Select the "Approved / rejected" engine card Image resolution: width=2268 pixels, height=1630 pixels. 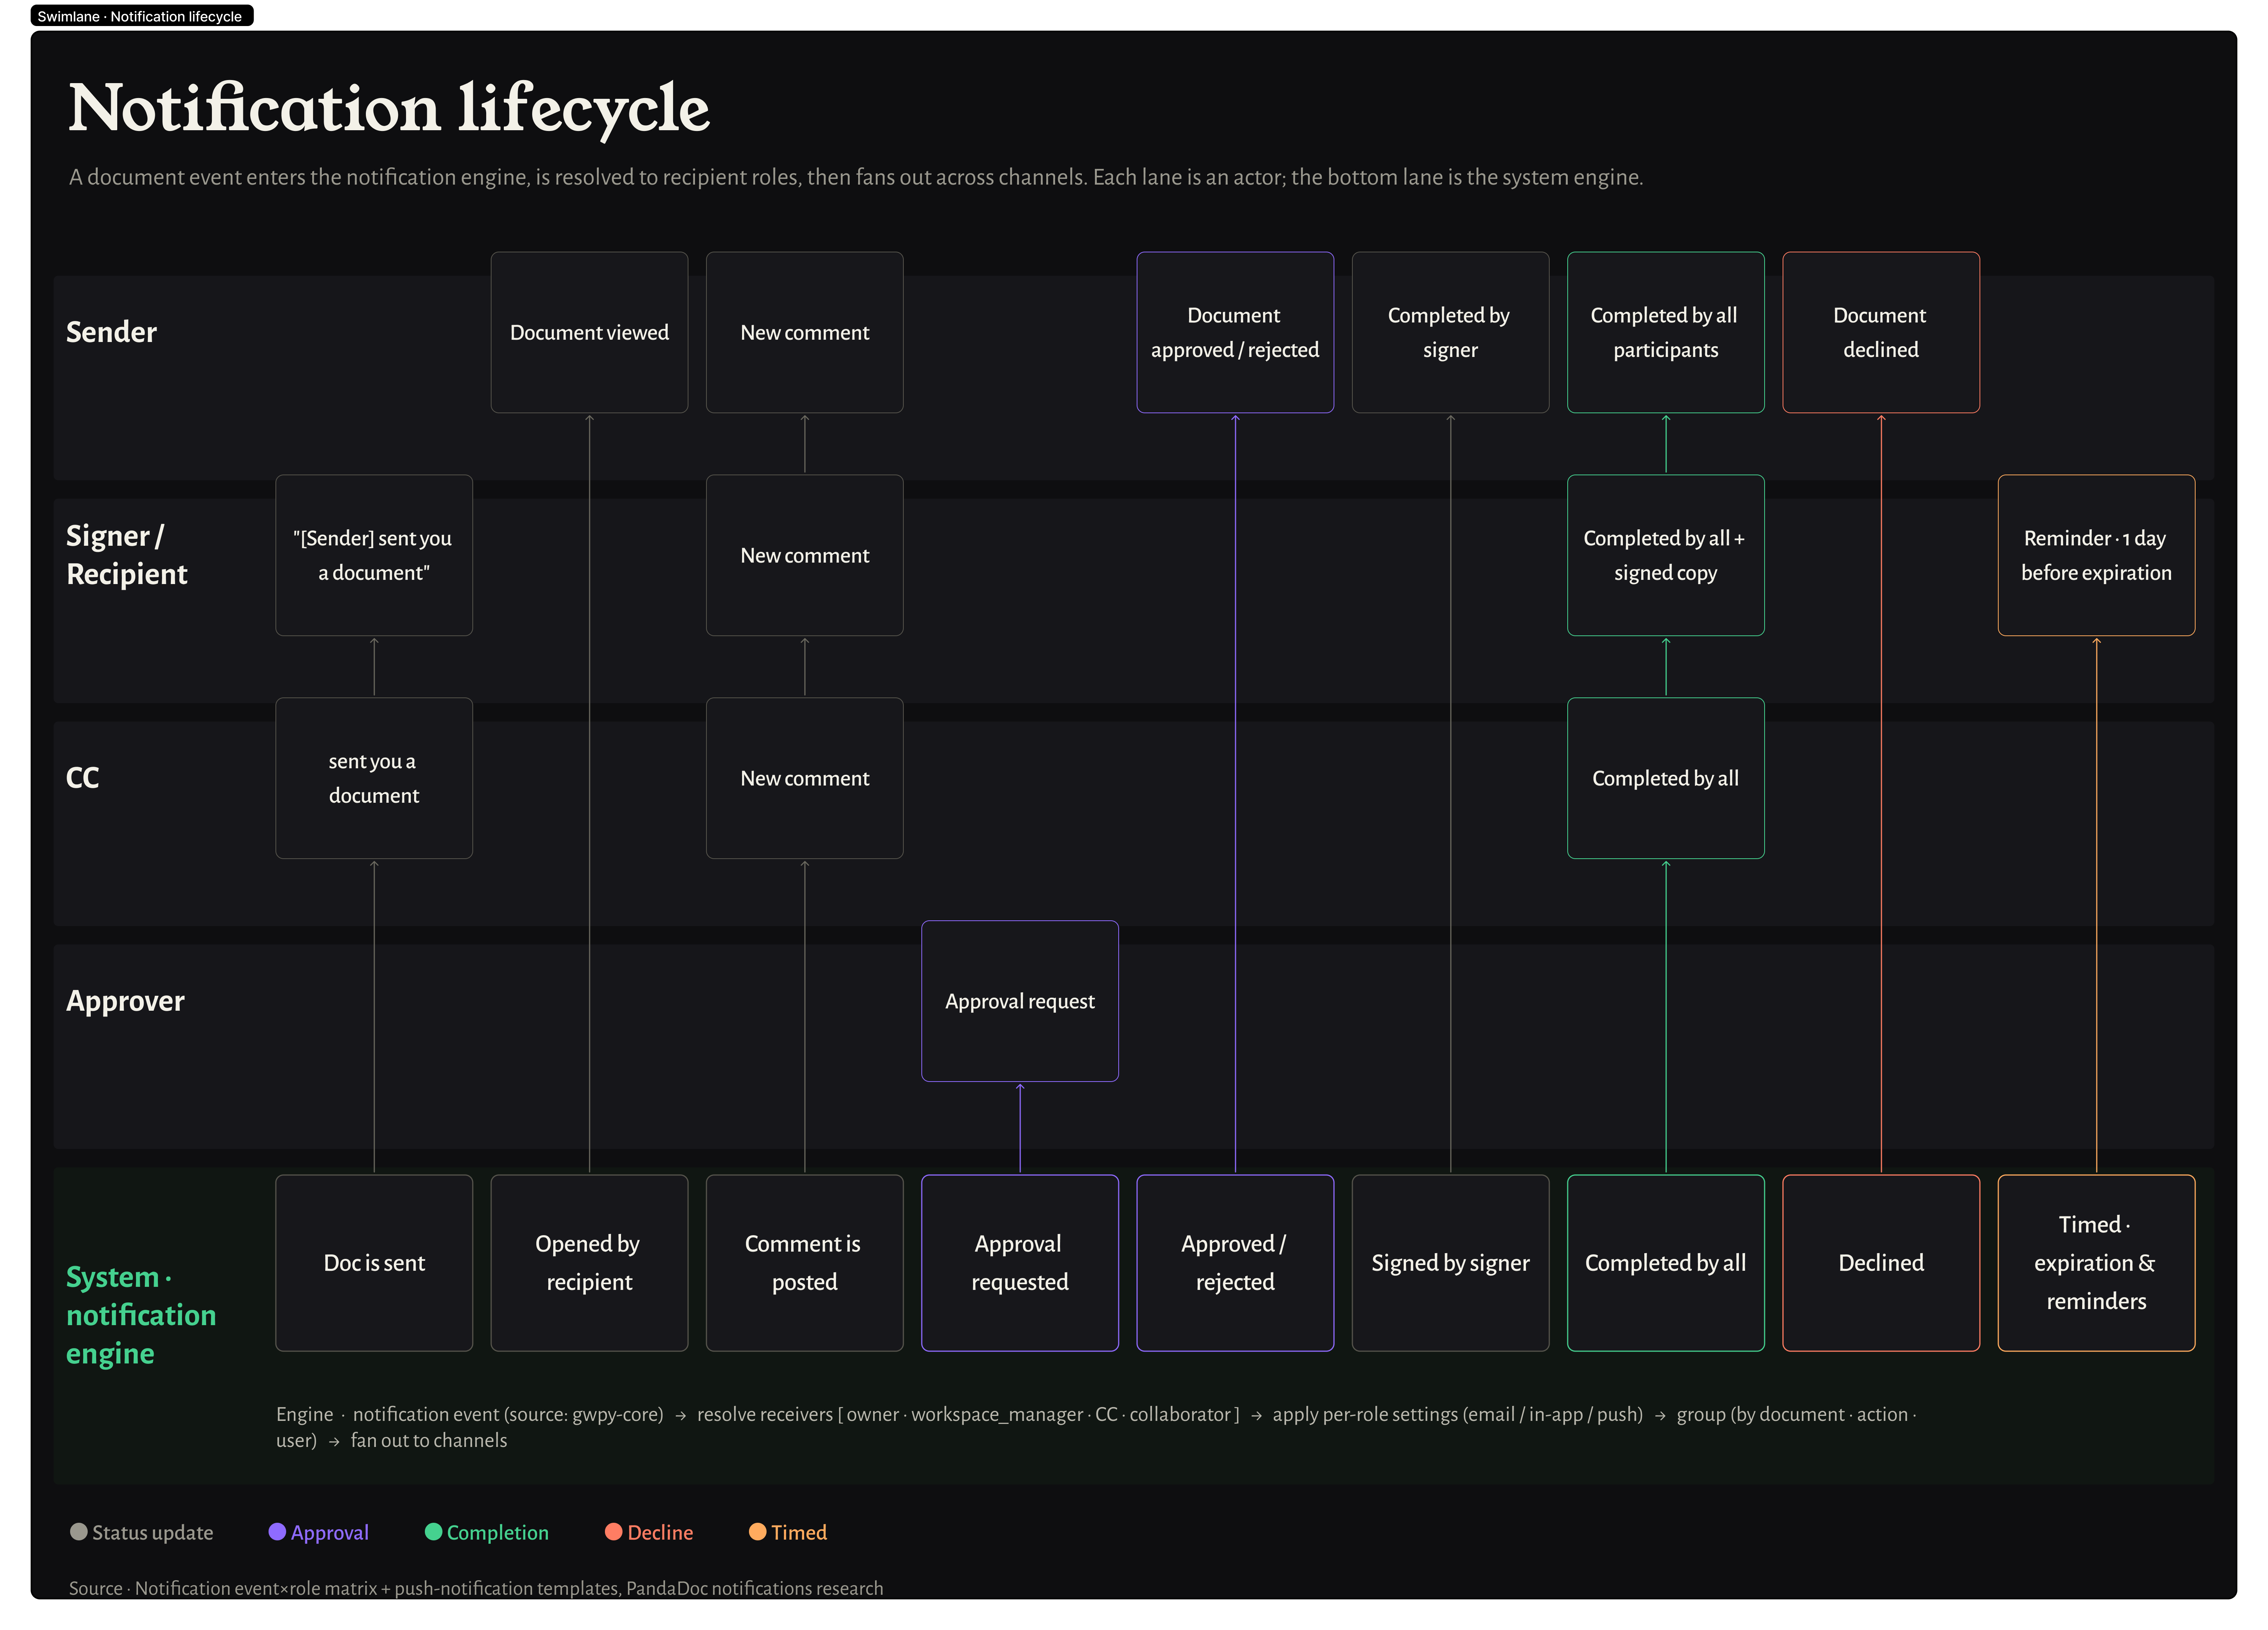(1235, 1262)
